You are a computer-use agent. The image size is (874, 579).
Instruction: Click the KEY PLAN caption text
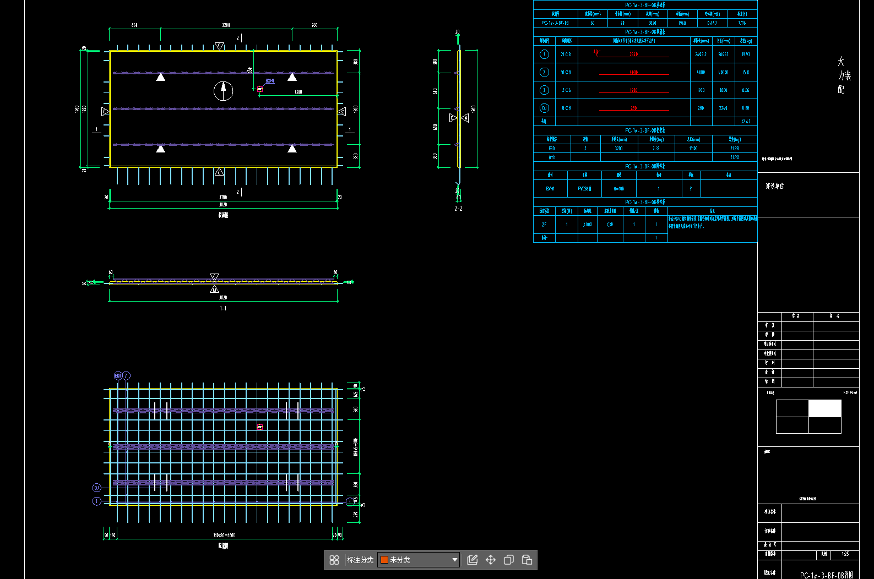[850, 392]
